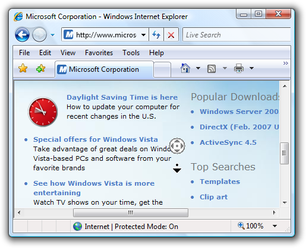This screenshot has width=306, height=248.
Task: Open the Help menu
Action: click(156, 53)
